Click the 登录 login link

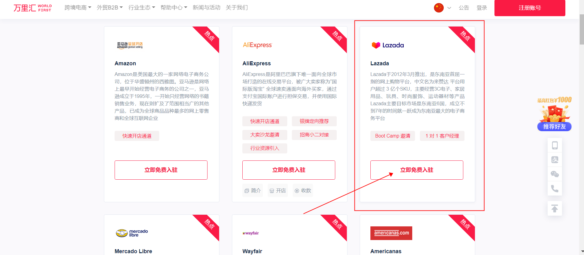tap(482, 8)
